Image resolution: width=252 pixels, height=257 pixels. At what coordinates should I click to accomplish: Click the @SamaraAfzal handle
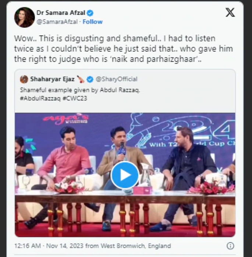[x=57, y=22]
